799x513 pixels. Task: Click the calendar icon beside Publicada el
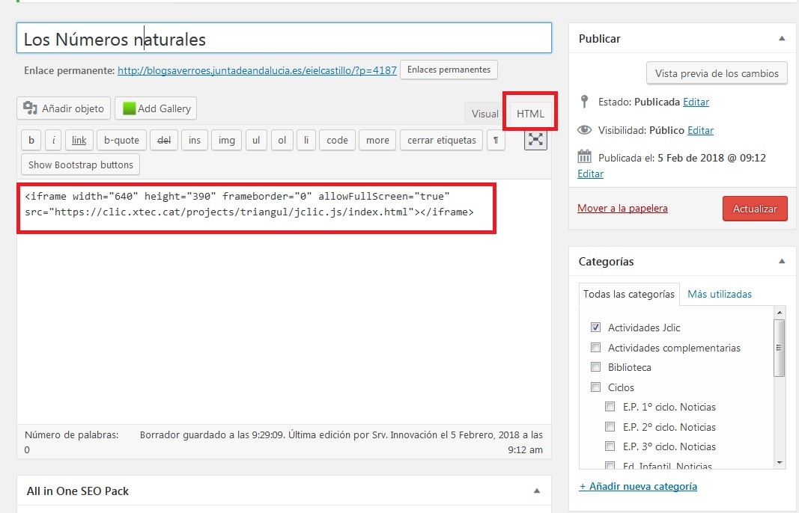point(585,157)
